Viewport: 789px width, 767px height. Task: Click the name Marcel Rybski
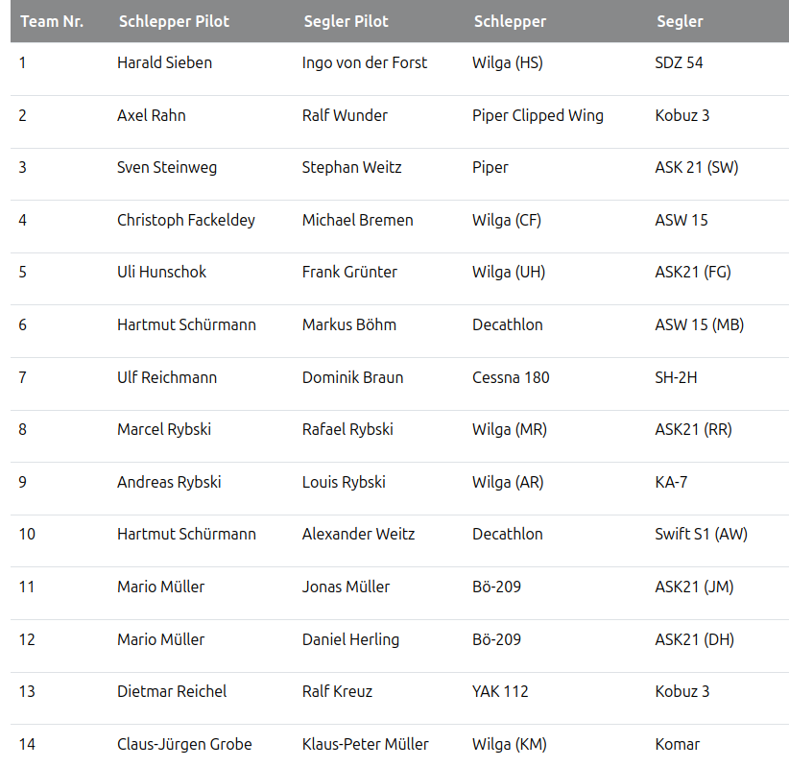tap(164, 429)
